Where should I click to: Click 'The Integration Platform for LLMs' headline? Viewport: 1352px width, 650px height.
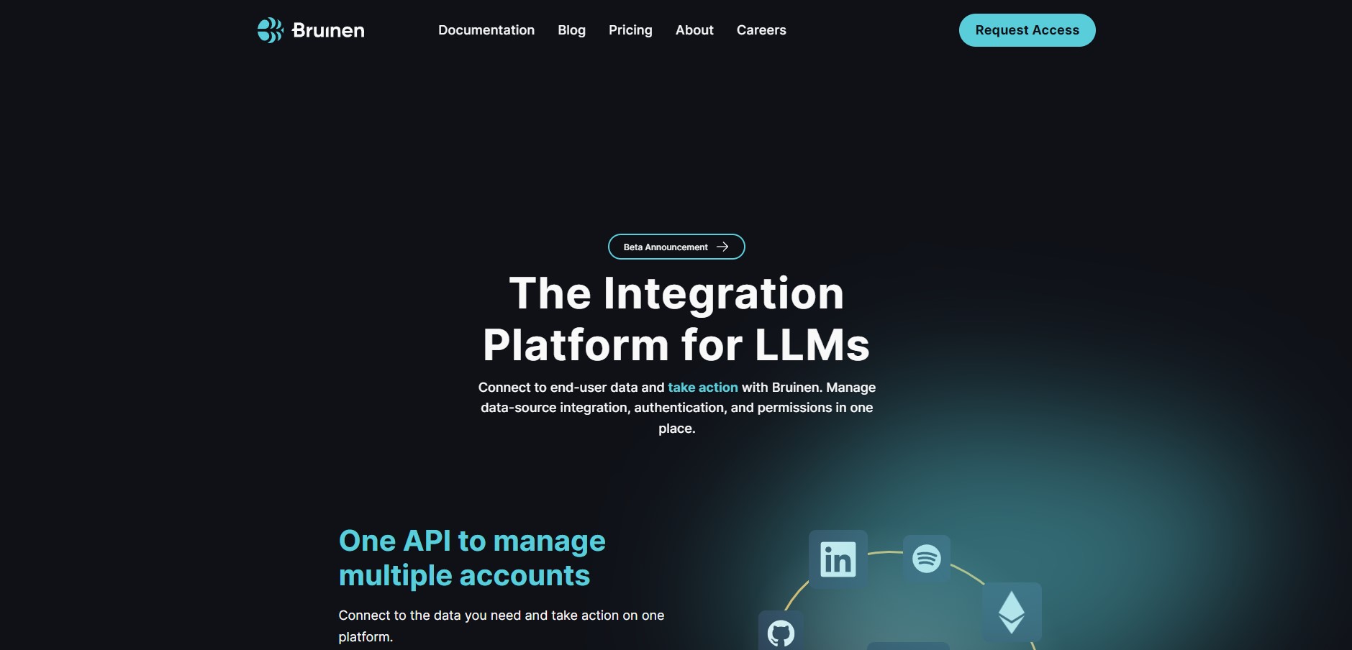click(x=676, y=319)
